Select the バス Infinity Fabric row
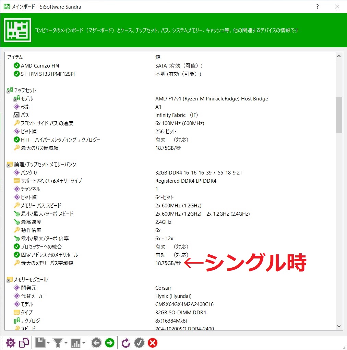347x350 pixels. coord(170,115)
